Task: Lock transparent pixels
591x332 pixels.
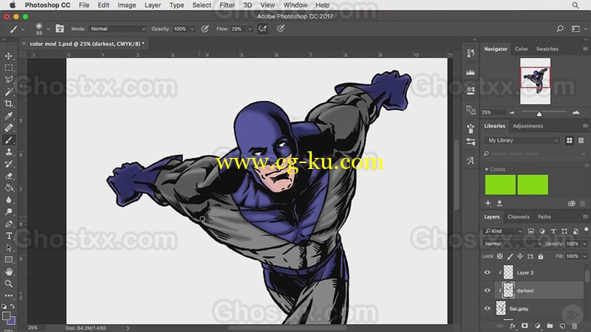Action: point(500,256)
